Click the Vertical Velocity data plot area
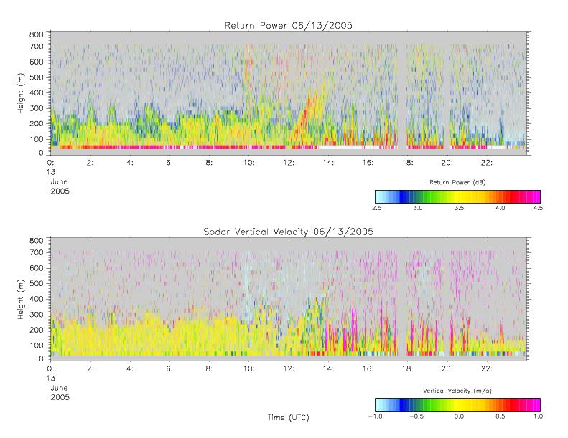The height and width of the screenshot is (438, 568). click(289, 299)
